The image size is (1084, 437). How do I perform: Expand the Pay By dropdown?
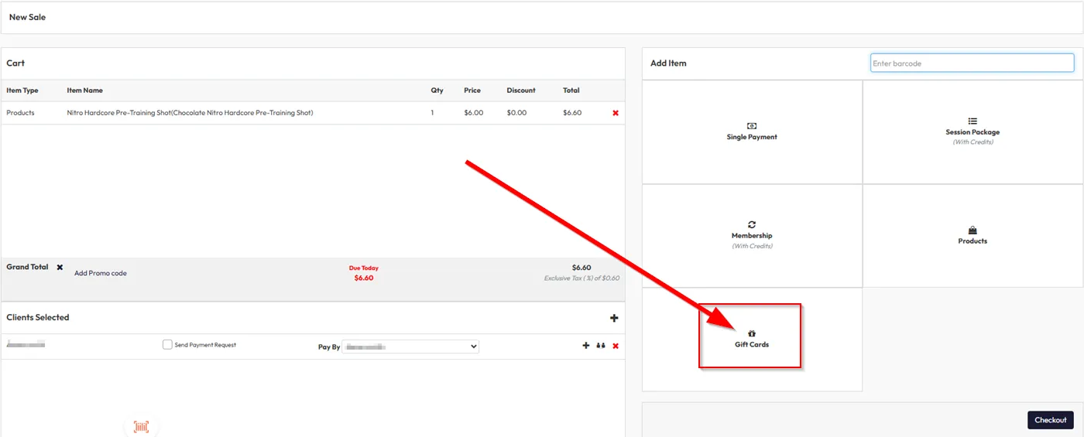click(410, 347)
